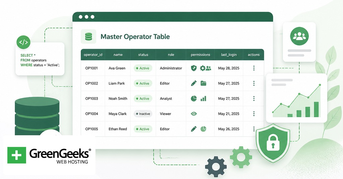Open actions menu for OP1001 row
The height and width of the screenshot is (179, 343).
254,68
